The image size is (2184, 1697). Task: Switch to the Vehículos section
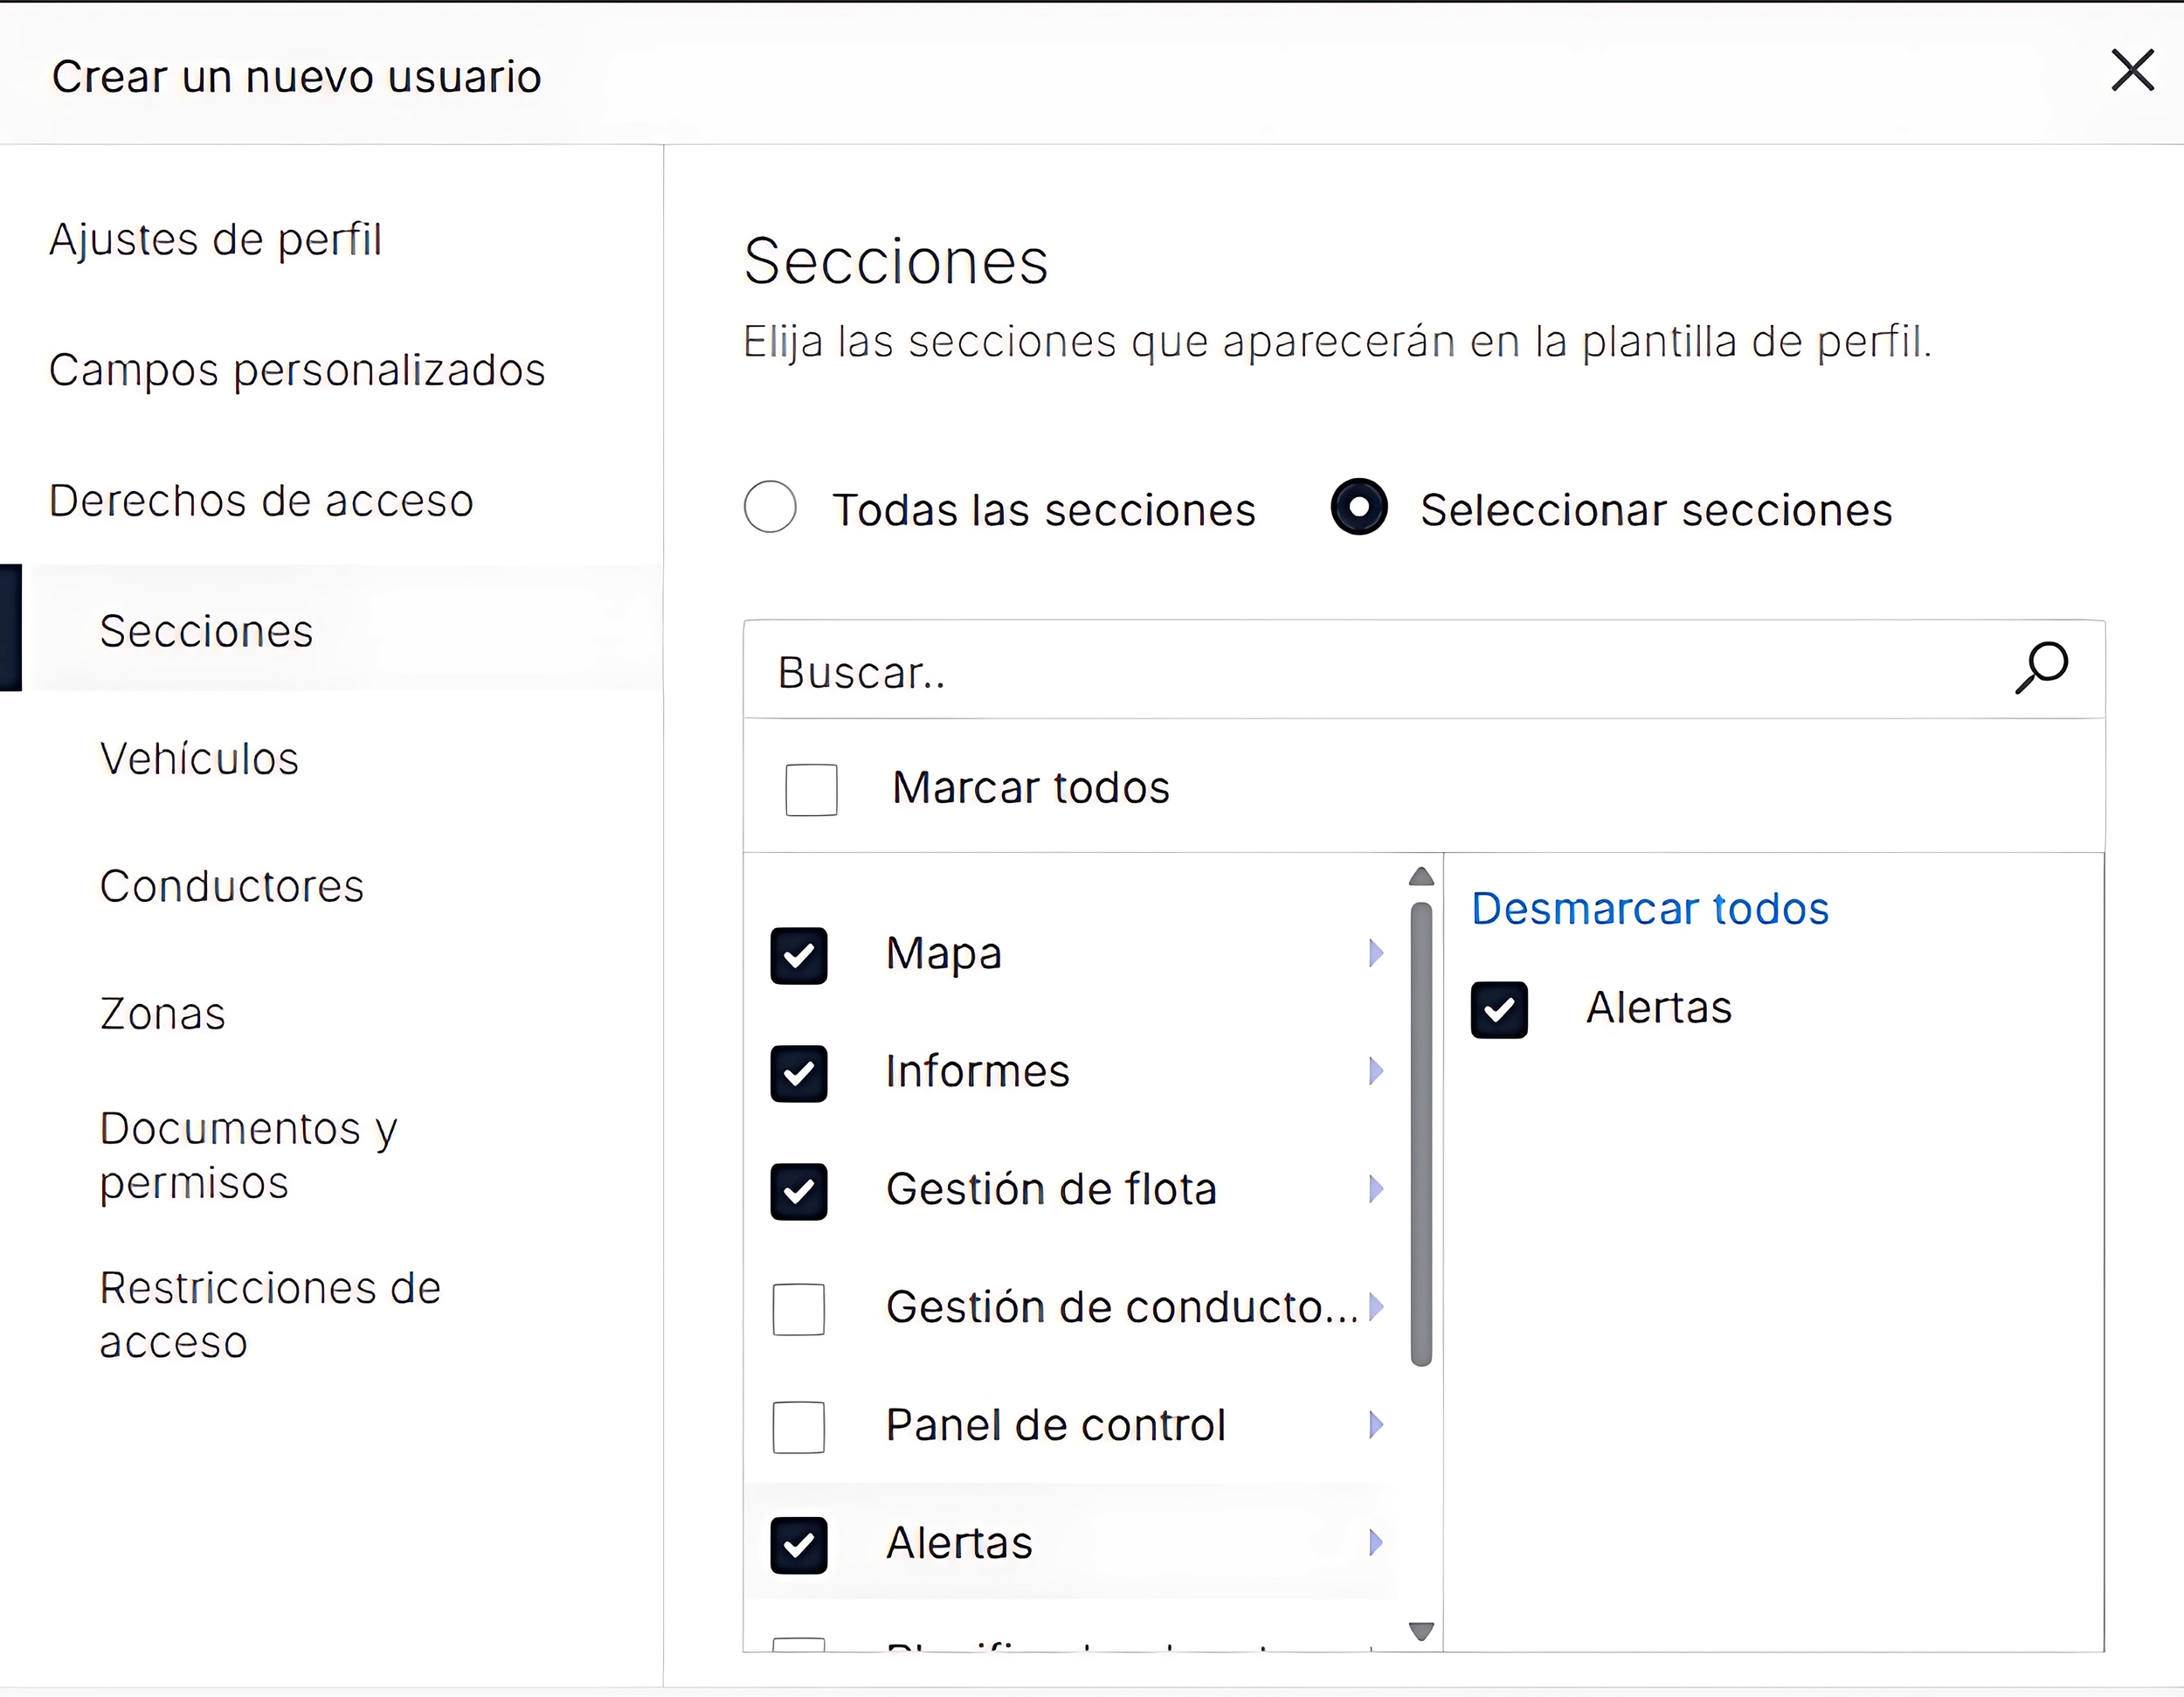coord(200,759)
